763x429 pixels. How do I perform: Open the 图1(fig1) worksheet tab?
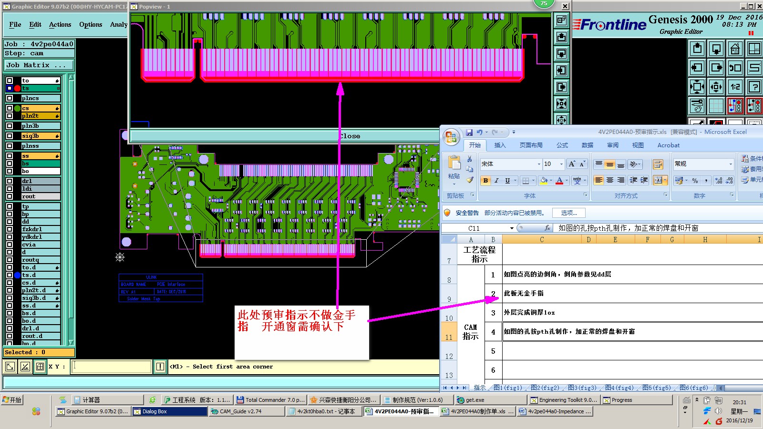(x=508, y=388)
